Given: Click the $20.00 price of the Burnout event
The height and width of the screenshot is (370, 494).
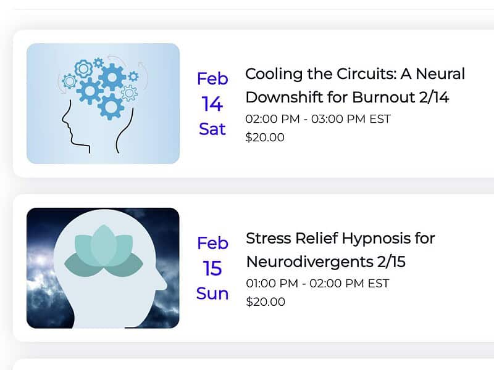Looking at the screenshot, I should point(265,137).
